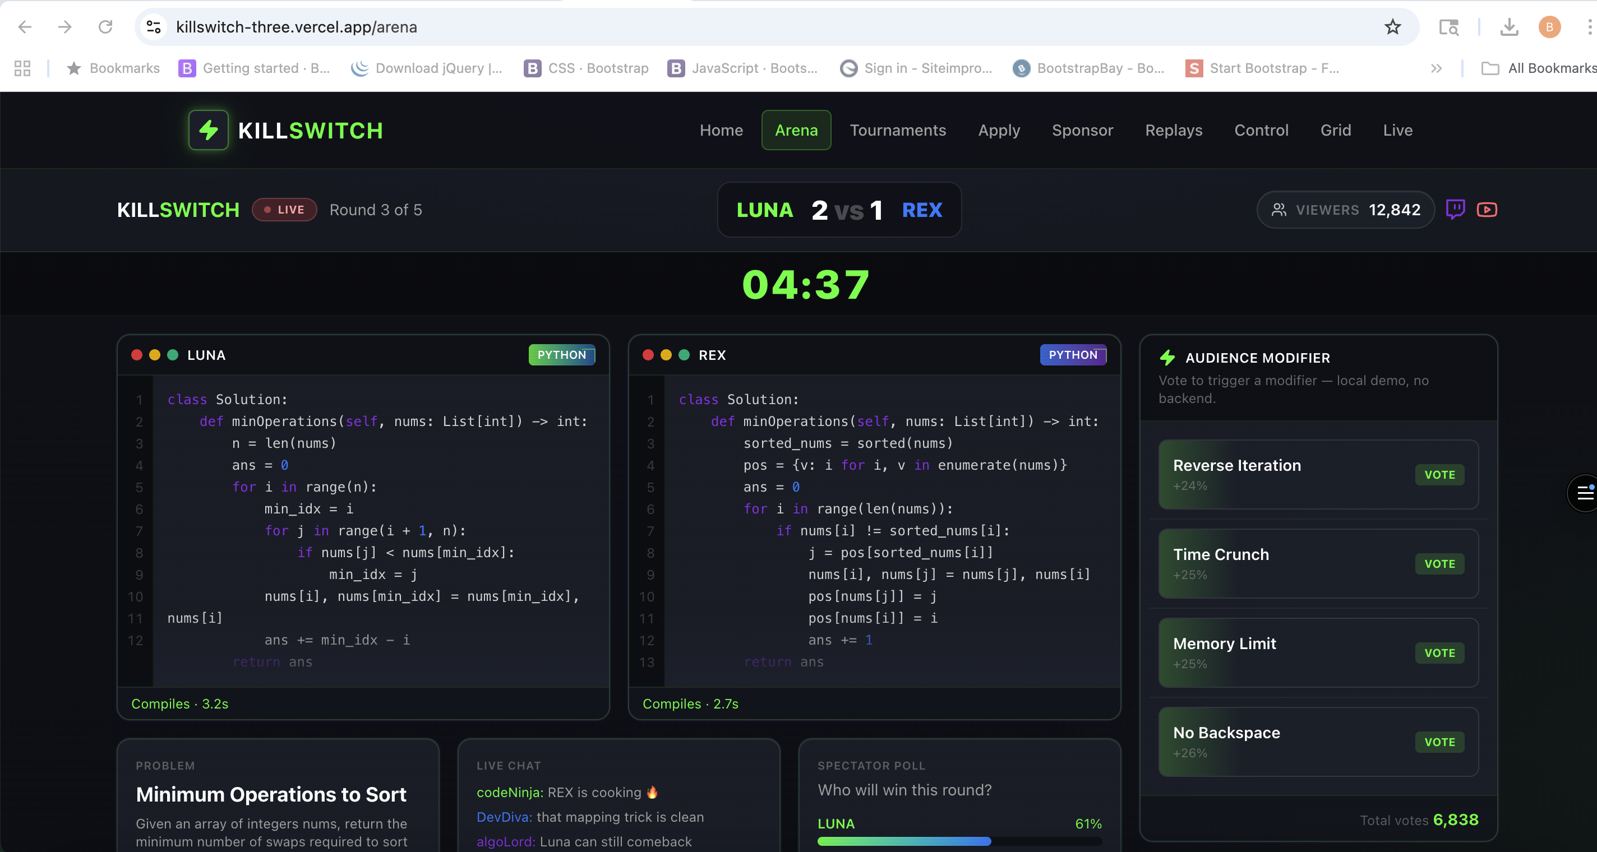Click the red dot in LUNA editor
This screenshot has height=852, width=1597.
coord(136,354)
